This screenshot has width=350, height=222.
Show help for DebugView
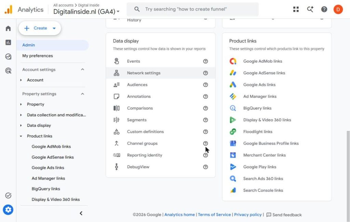[x=205, y=167]
